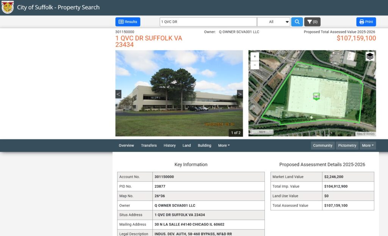The image size is (388, 236).
Task: Click the 23877 parcel marker on map
Action: click(x=316, y=96)
